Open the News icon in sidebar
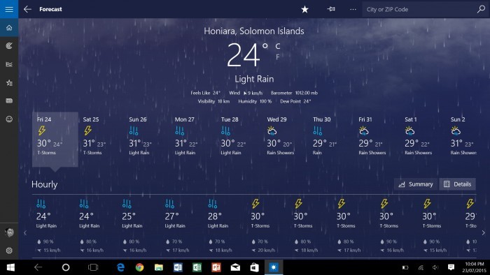490x275 pixels. (x=9, y=101)
